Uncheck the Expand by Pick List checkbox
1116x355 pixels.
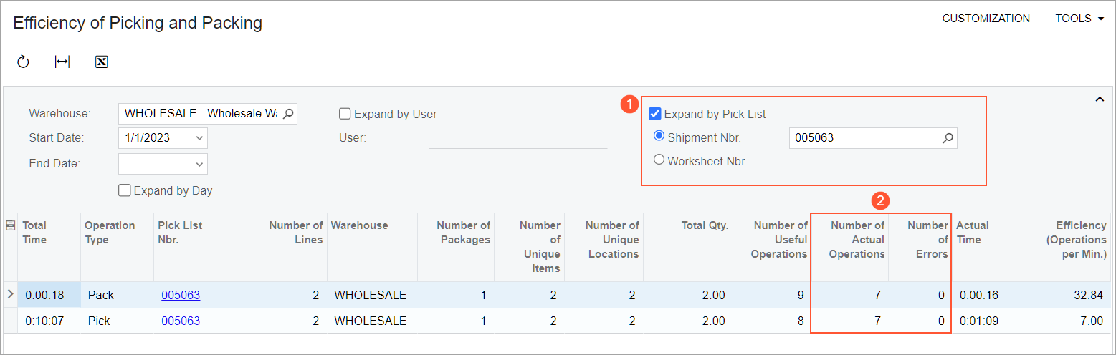[x=654, y=114]
